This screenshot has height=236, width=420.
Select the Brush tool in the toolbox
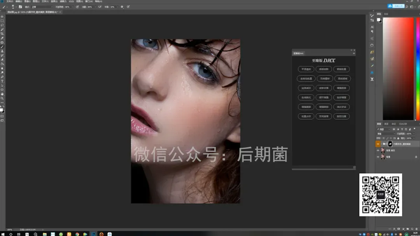tap(2, 47)
